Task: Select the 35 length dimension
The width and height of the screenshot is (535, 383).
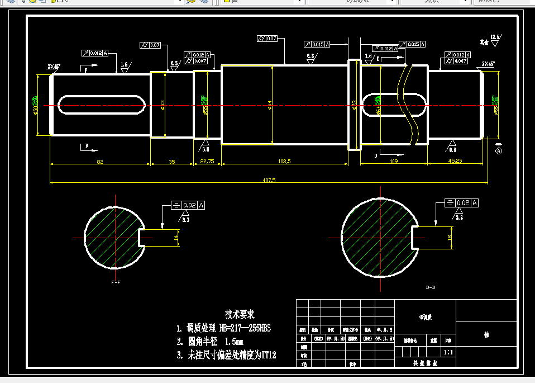Action: click(172, 162)
